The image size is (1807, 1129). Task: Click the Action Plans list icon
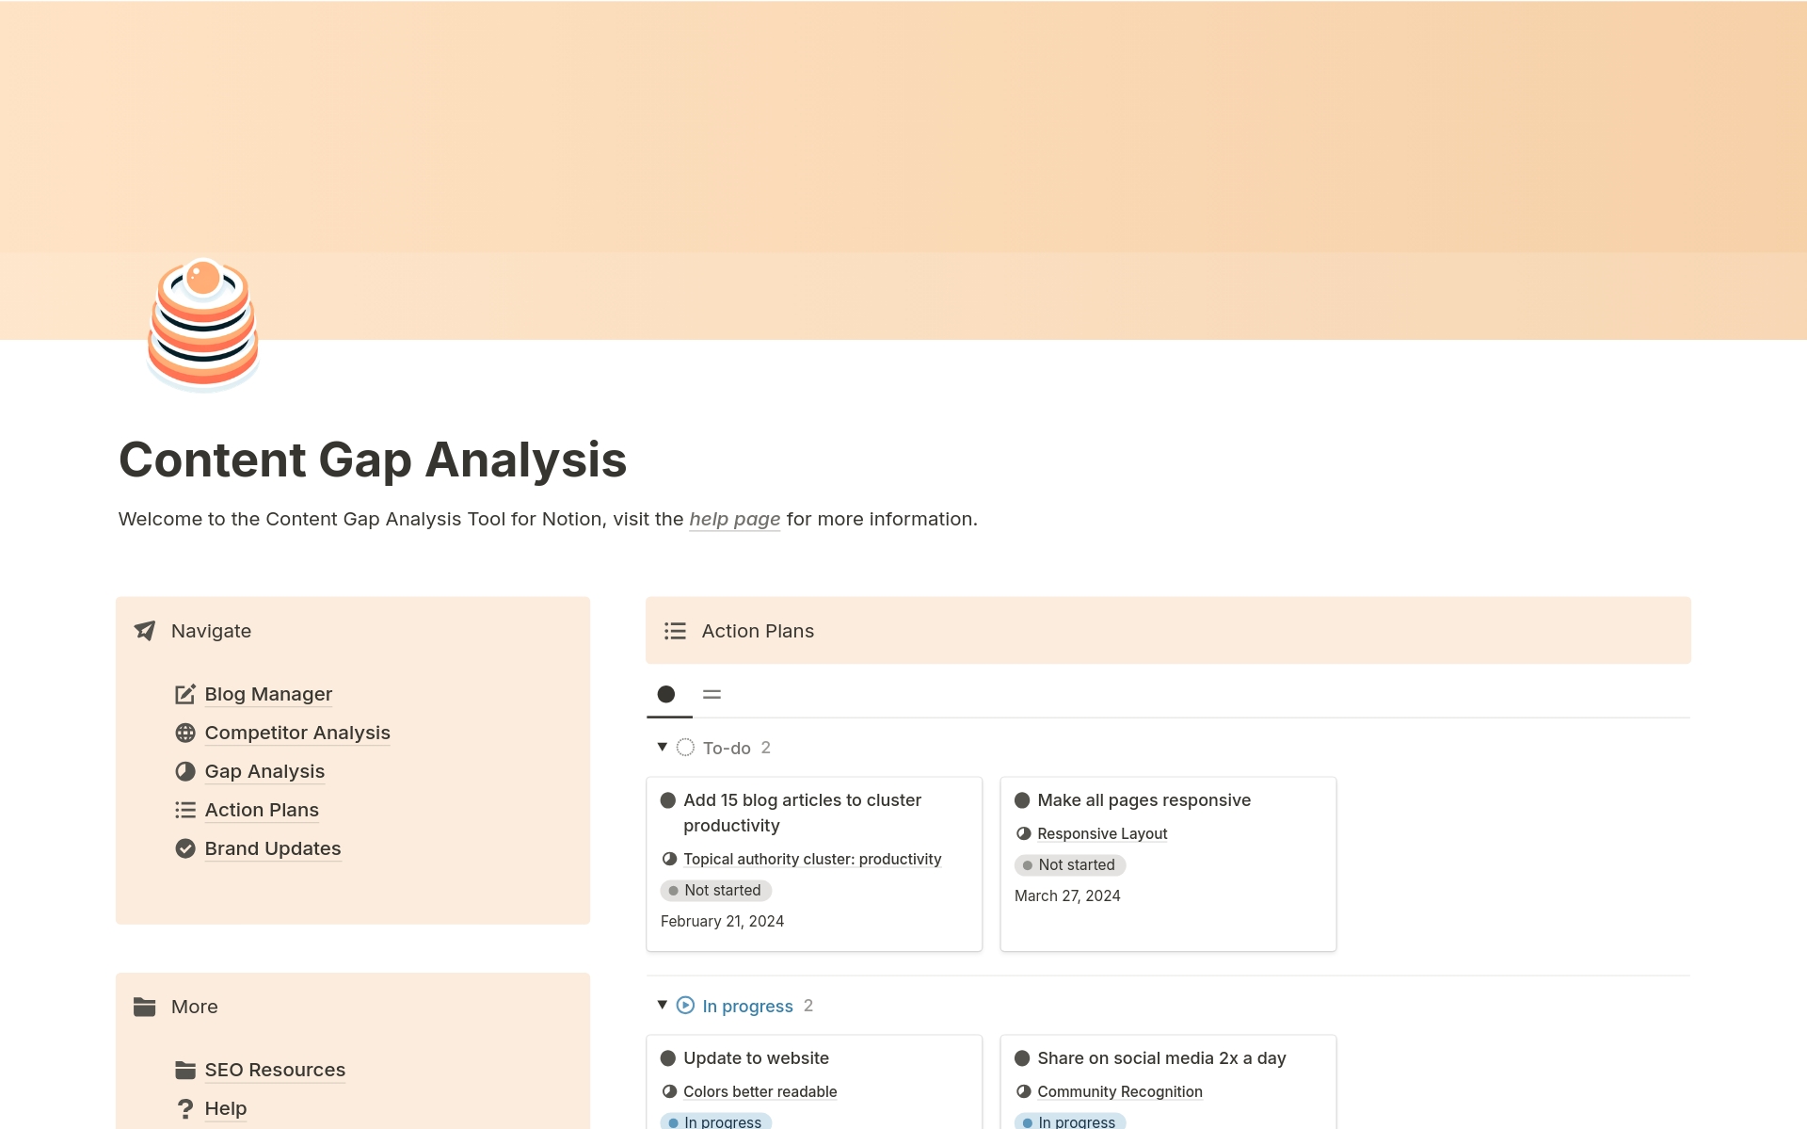coord(676,631)
